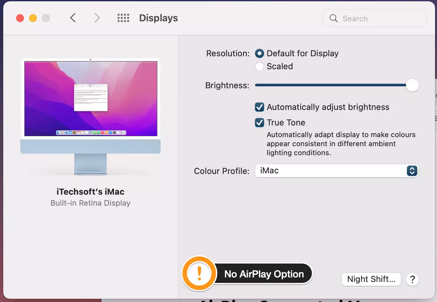Viewport: 437px width, 302px height.
Task: Open the Colour Profile dropdown
Action: click(336, 171)
